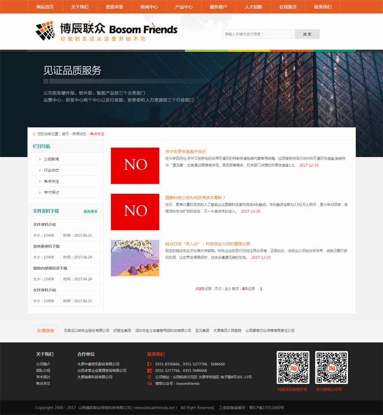Click date 2017-12-25 of 苏宁 article
This screenshot has width=383, height=415.
point(309,165)
